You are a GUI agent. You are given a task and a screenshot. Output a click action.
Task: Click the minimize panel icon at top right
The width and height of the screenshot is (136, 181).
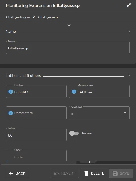tap(129, 5)
